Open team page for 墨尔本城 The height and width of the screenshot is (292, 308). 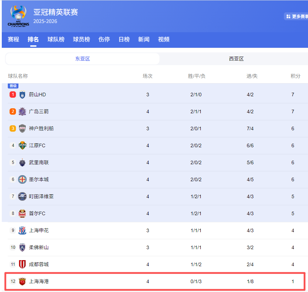pos(39,179)
